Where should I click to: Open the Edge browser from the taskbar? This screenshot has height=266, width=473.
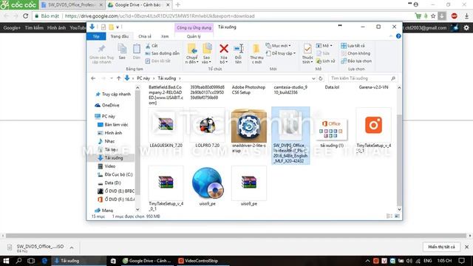44,261
